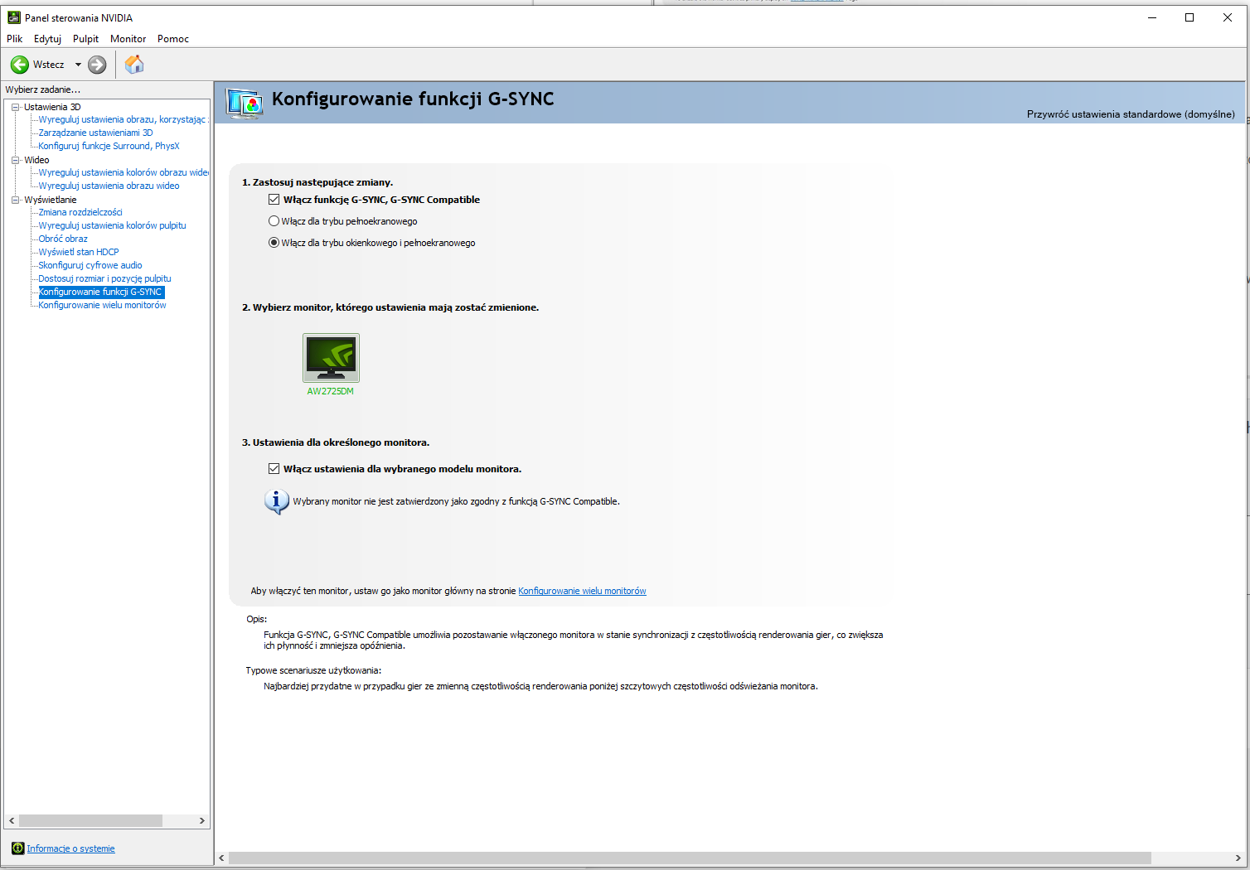Click the main panel scroll-right arrow
The image size is (1250, 870).
(1238, 858)
